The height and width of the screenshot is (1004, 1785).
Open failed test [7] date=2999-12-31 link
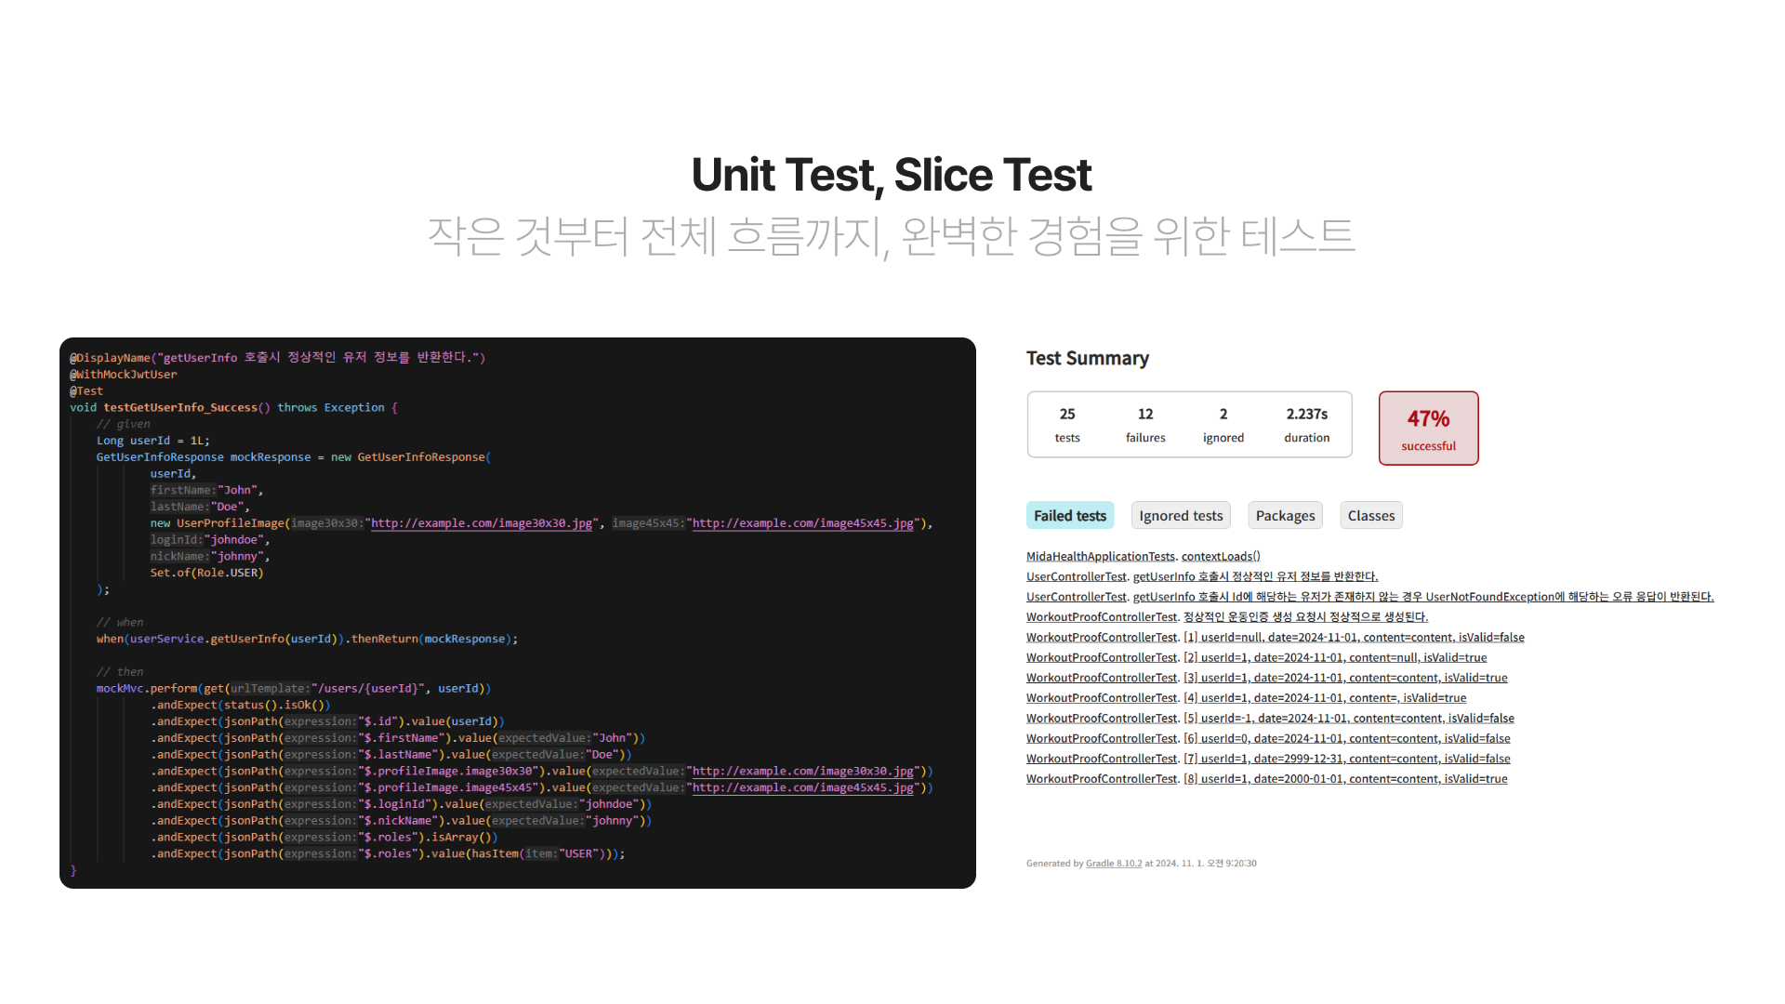click(x=1347, y=760)
